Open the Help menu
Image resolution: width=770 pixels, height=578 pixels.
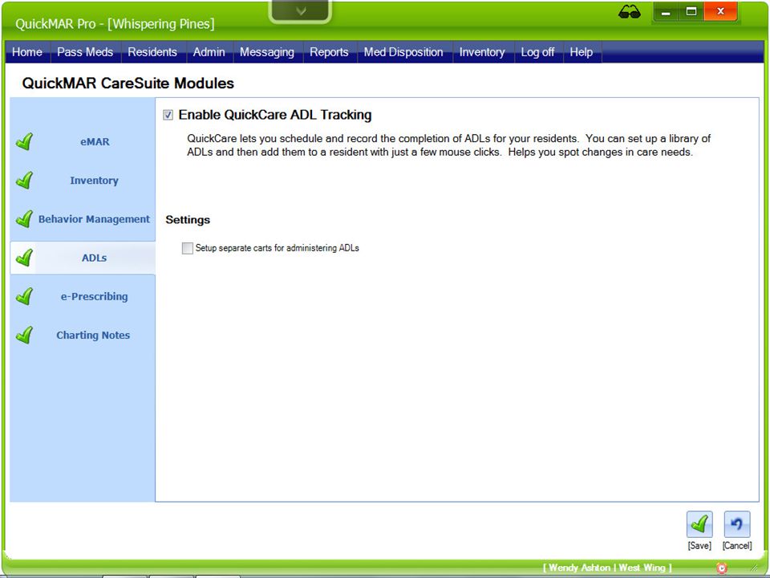click(x=581, y=52)
